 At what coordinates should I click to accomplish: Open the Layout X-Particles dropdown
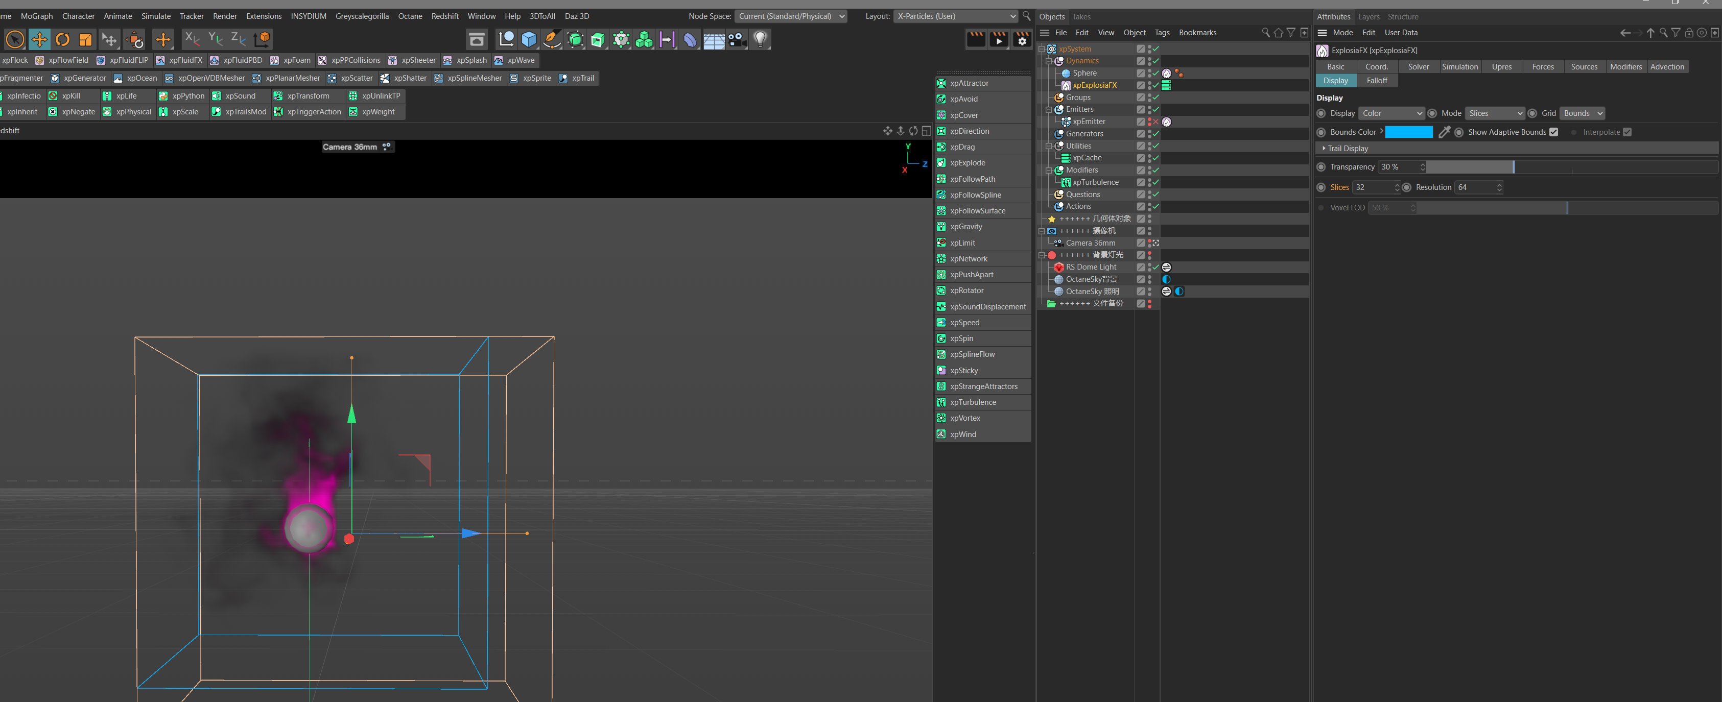tap(955, 16)
